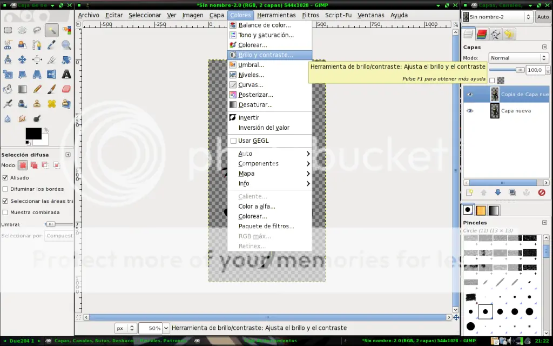Choose the Eraser tool
This screenshot has height=346, width=553.
click(x=66, y=89)
